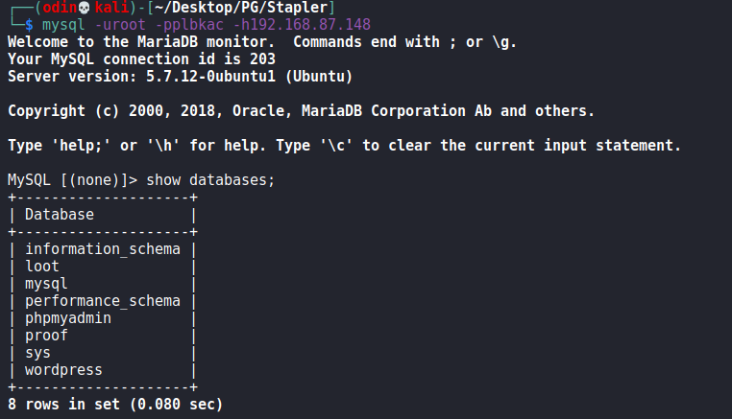Click the 8 rows in set result line
Image resolution: width=732 pixels, height=419 pixels.
[x=115, y=404]
